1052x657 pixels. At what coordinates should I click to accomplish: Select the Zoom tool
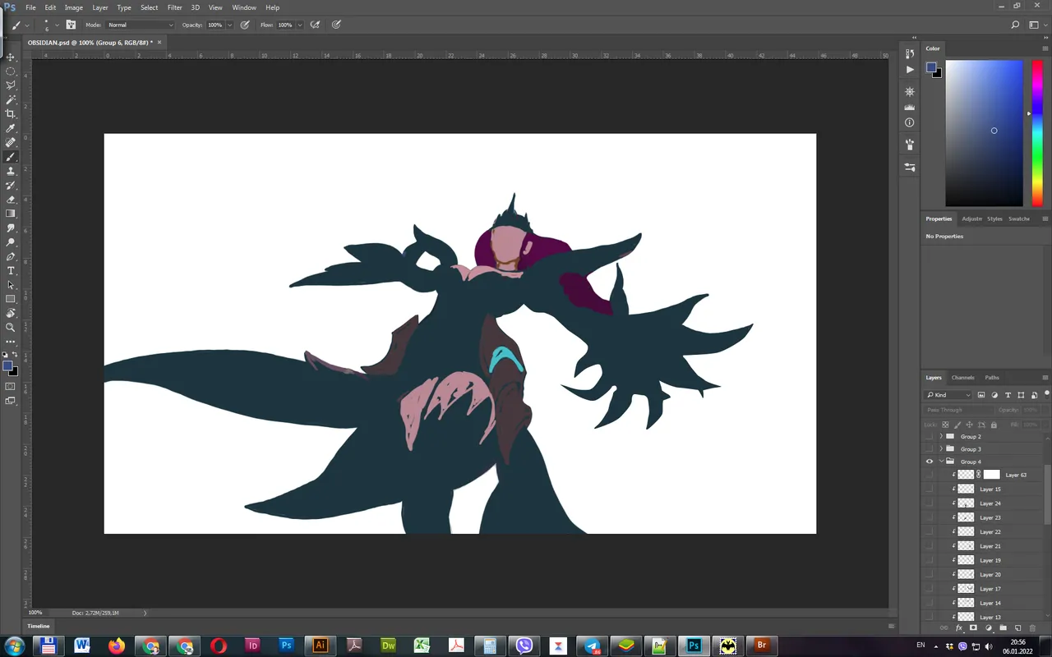click(x=11, y=328)
